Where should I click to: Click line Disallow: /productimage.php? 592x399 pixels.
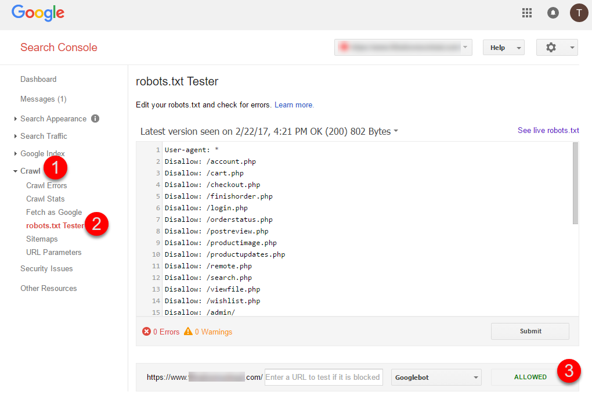tap(221, 243)
